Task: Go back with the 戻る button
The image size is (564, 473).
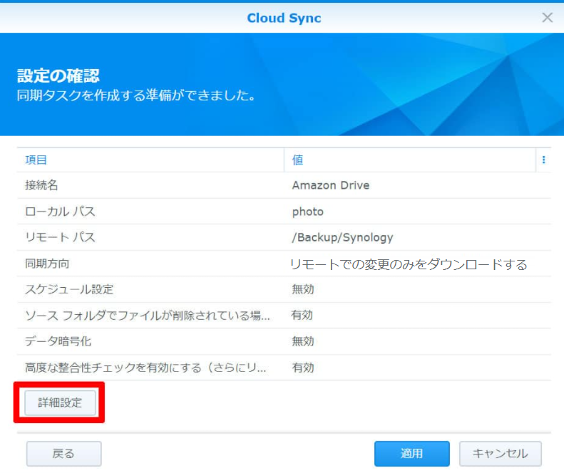Action: (x=63, y=454)
